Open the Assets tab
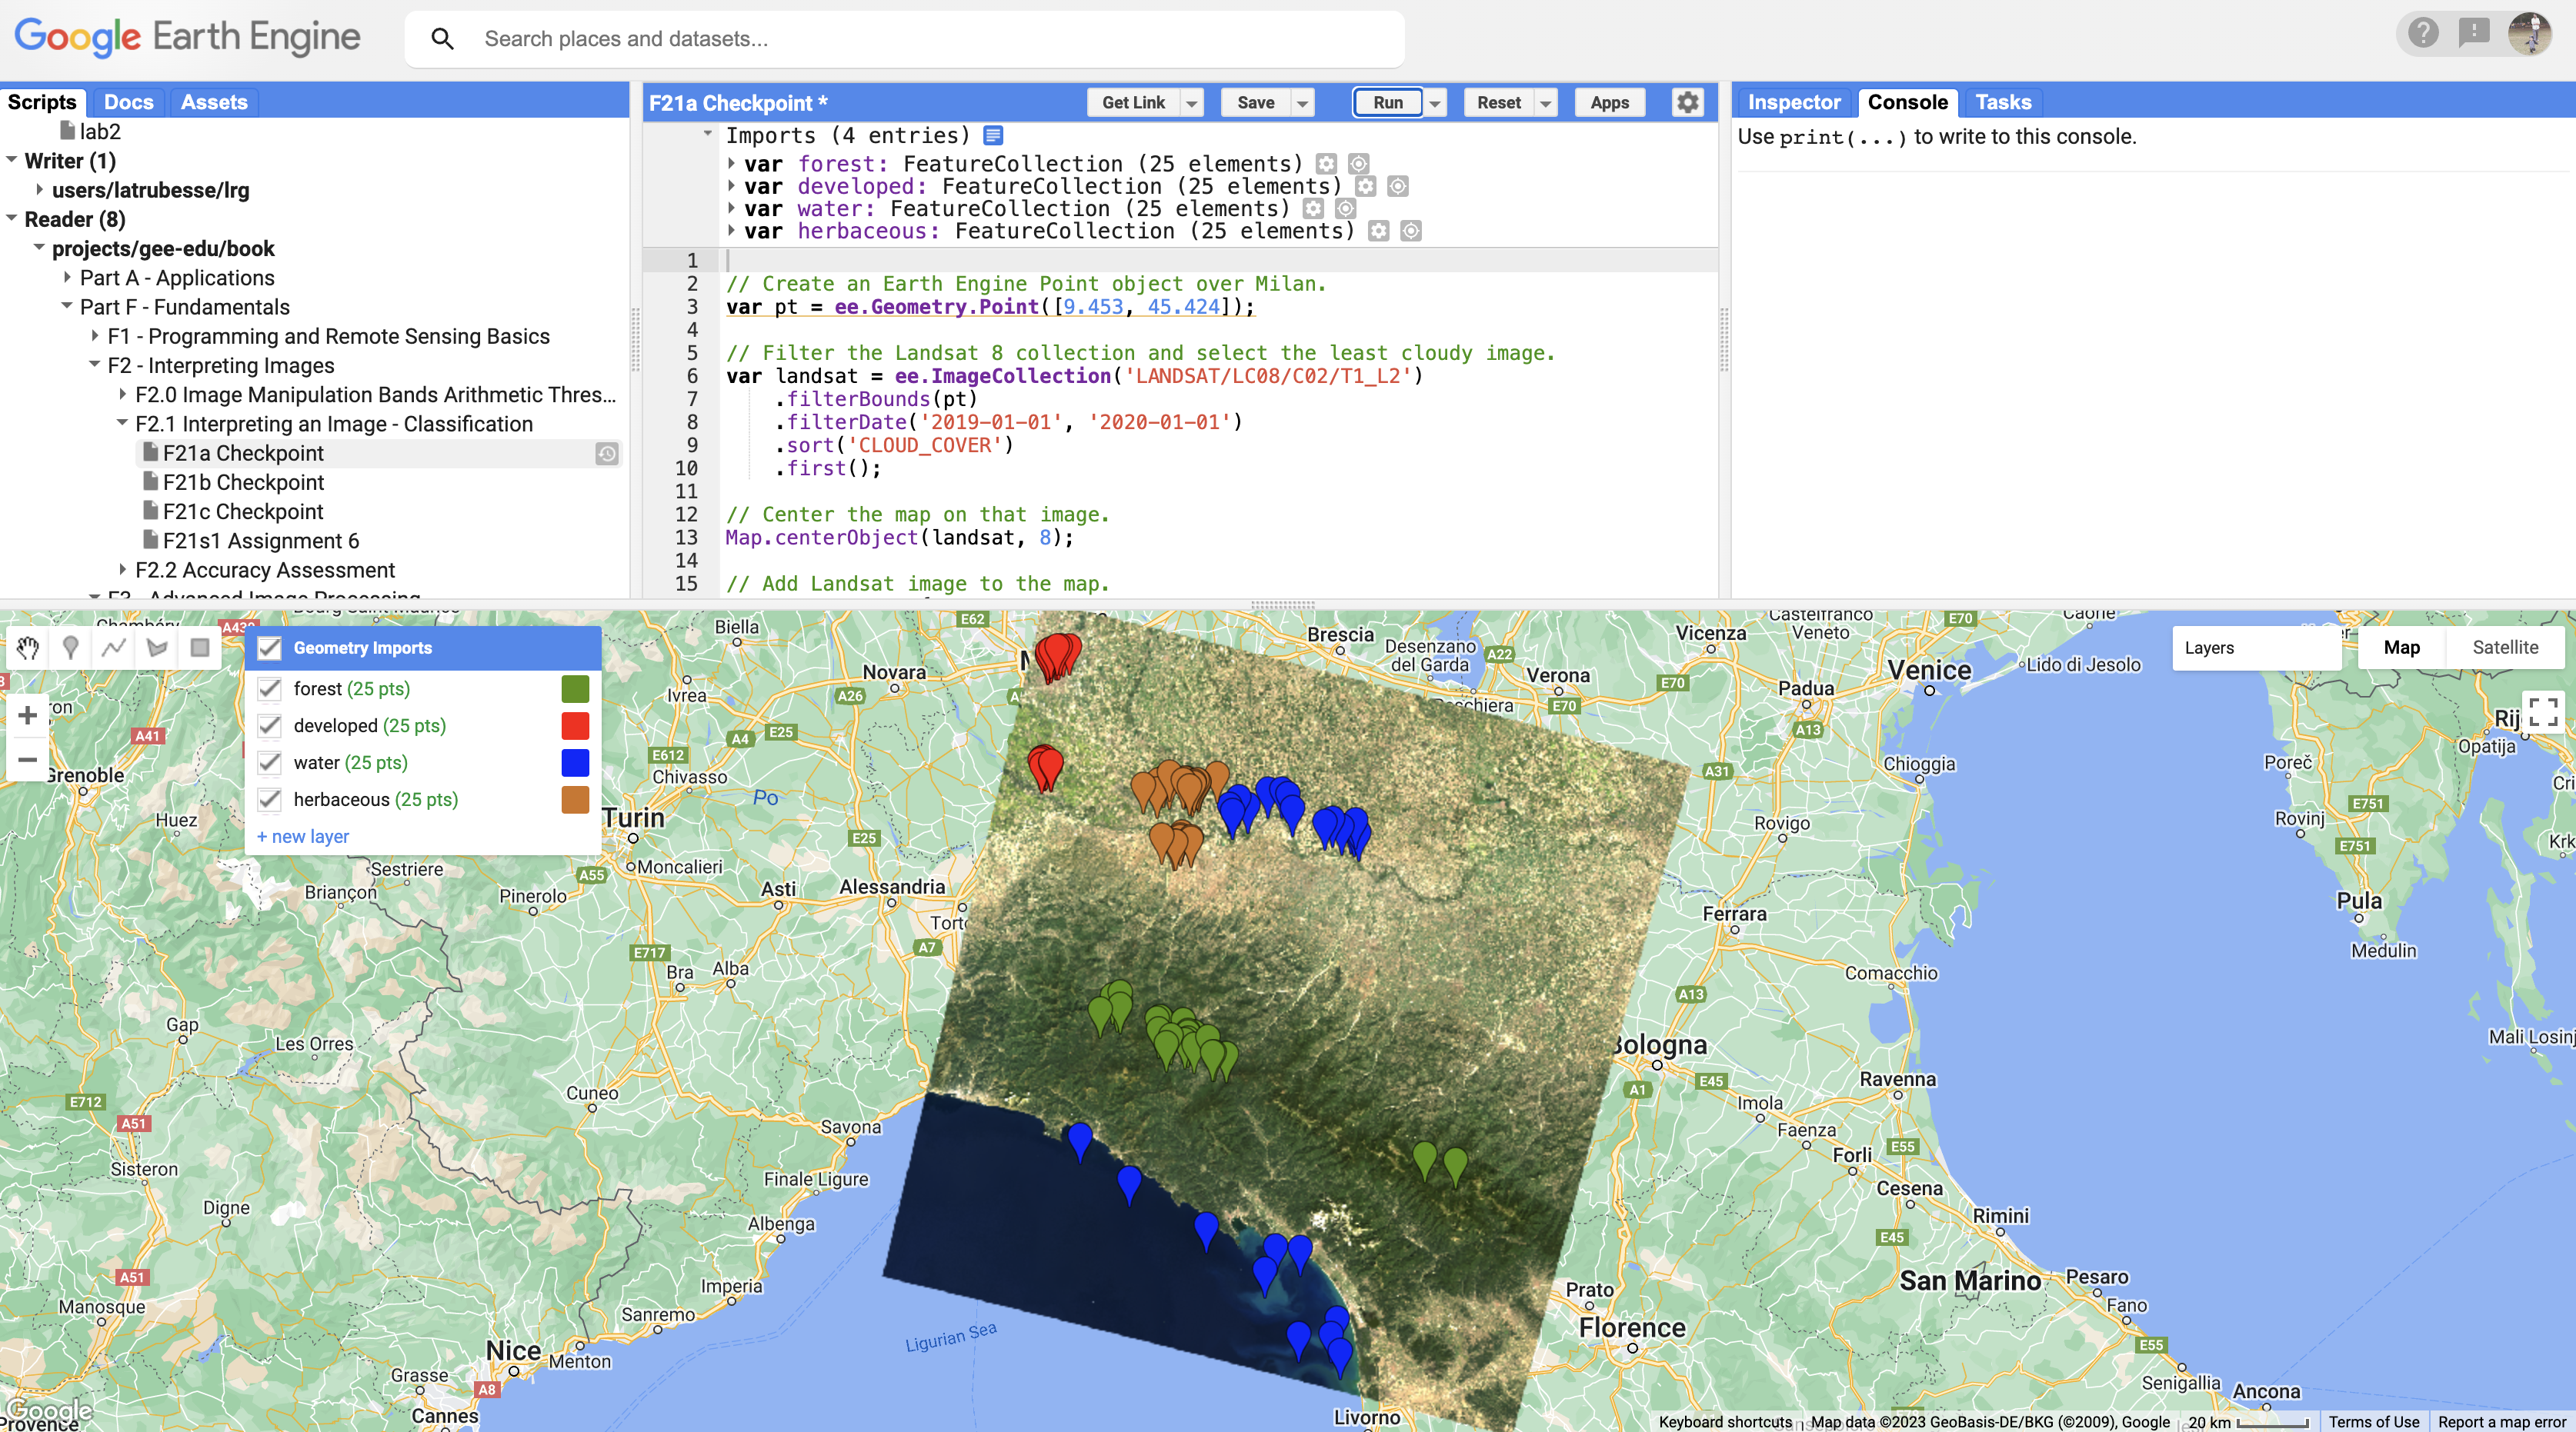 click(213, 102)
